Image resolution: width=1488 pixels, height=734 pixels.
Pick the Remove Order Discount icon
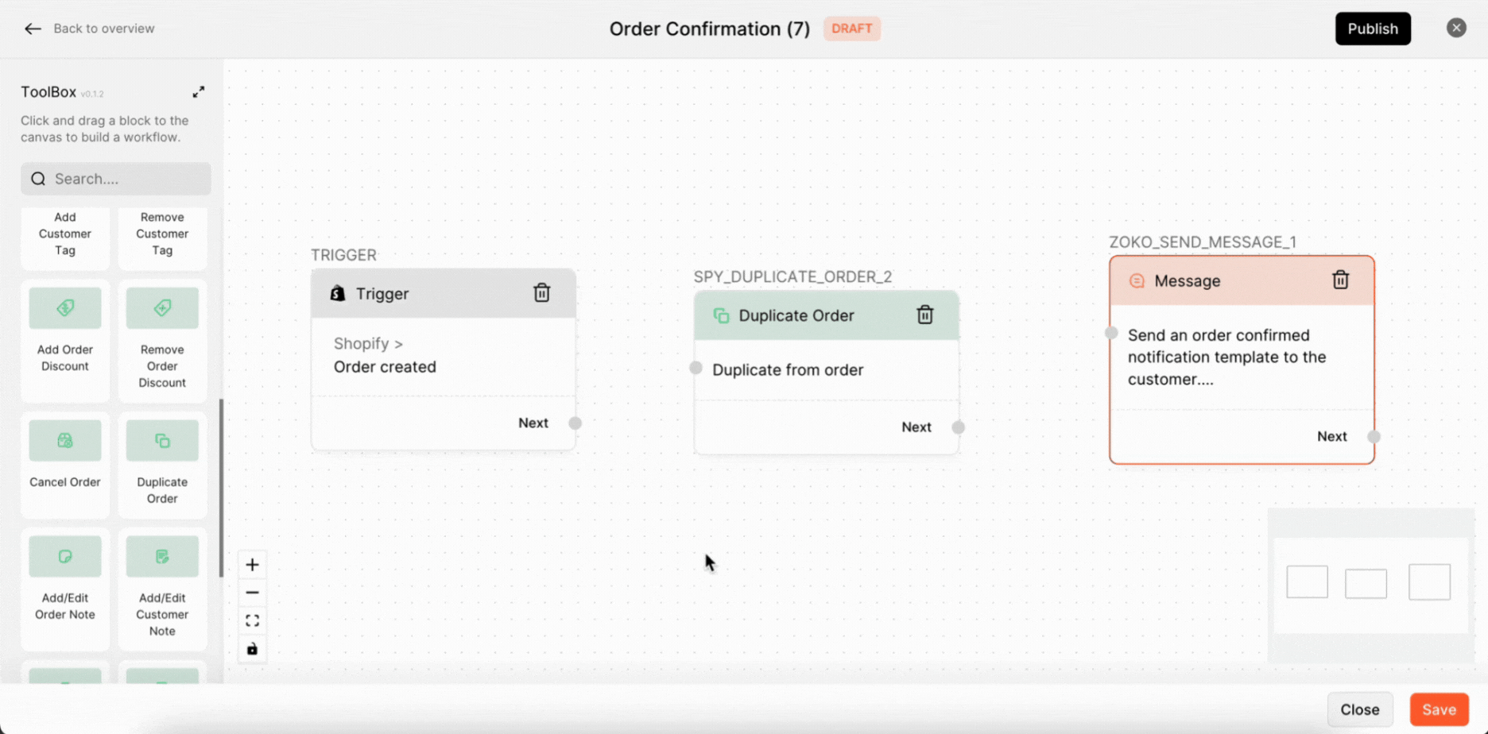(162, 308)
